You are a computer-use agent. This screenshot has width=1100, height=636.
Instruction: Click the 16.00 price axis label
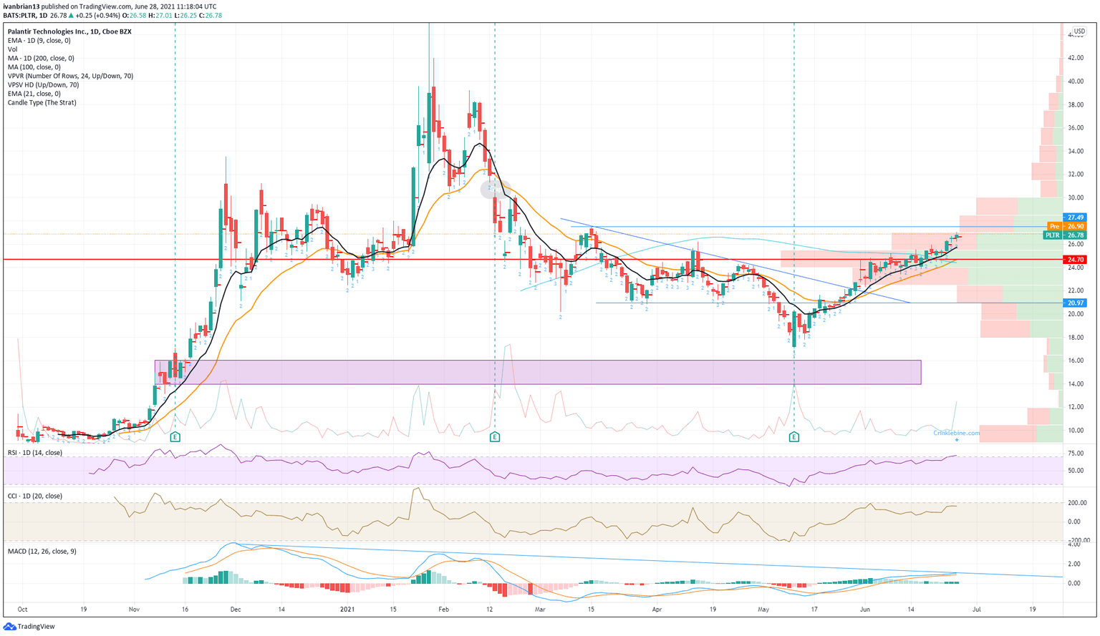[x=1076, y=361]
